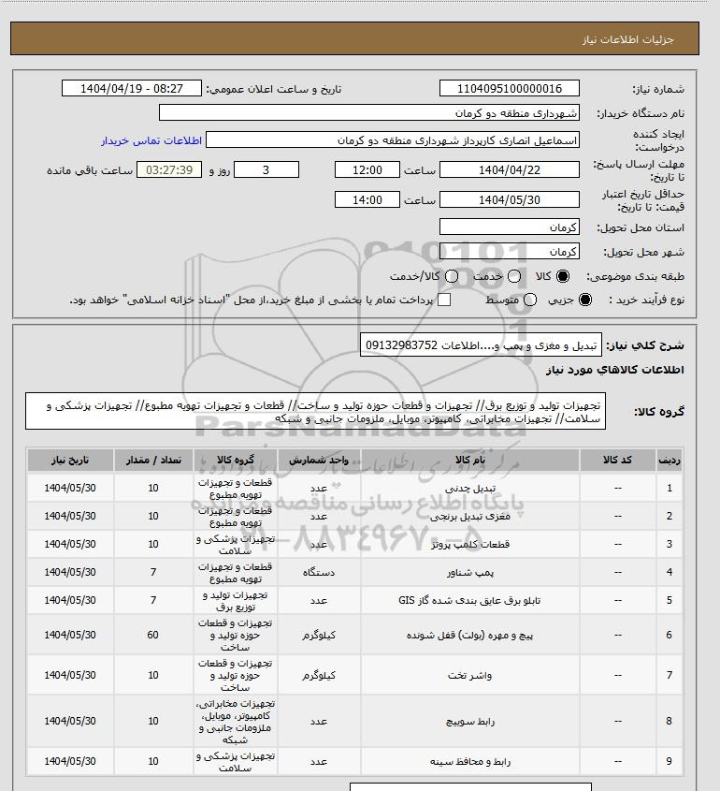Click the شماره نیاز field 1104095100000016

(510, 88)
